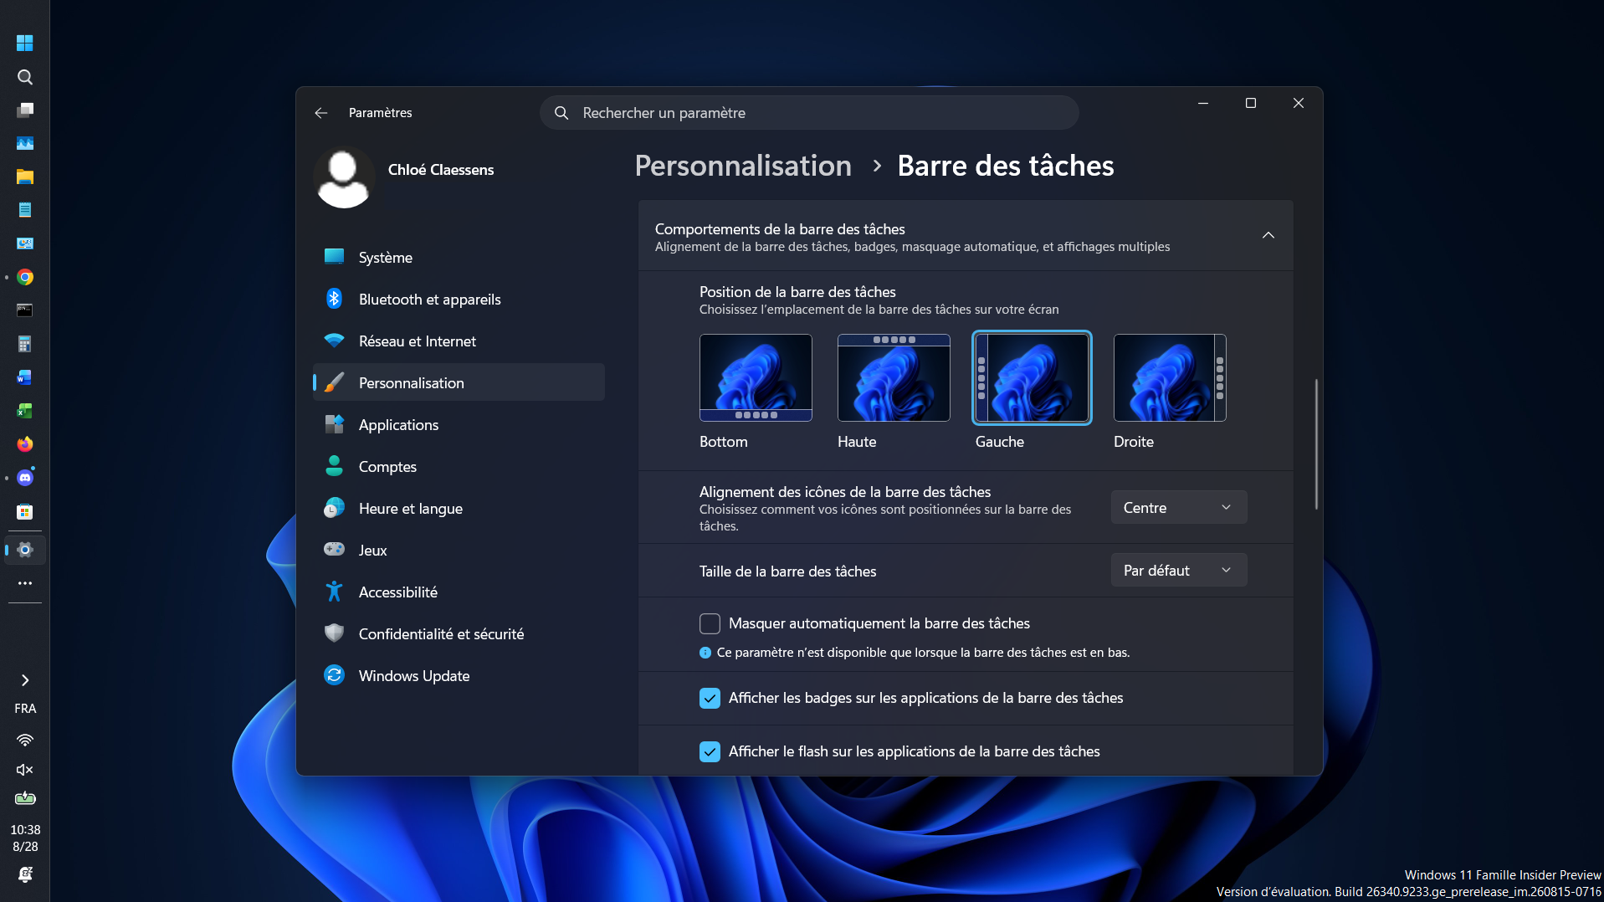The image size is (1604, 902).
Task: Open Windows Update settings
Action: [459, 675]
